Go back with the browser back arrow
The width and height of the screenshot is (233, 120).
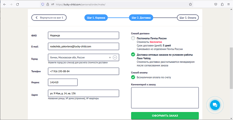coord(5,5)
